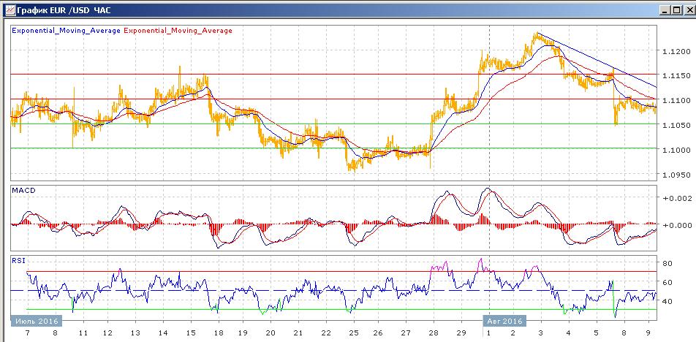Select the blue Exponential_Moving_Average legend label

[x=66, y=31]
